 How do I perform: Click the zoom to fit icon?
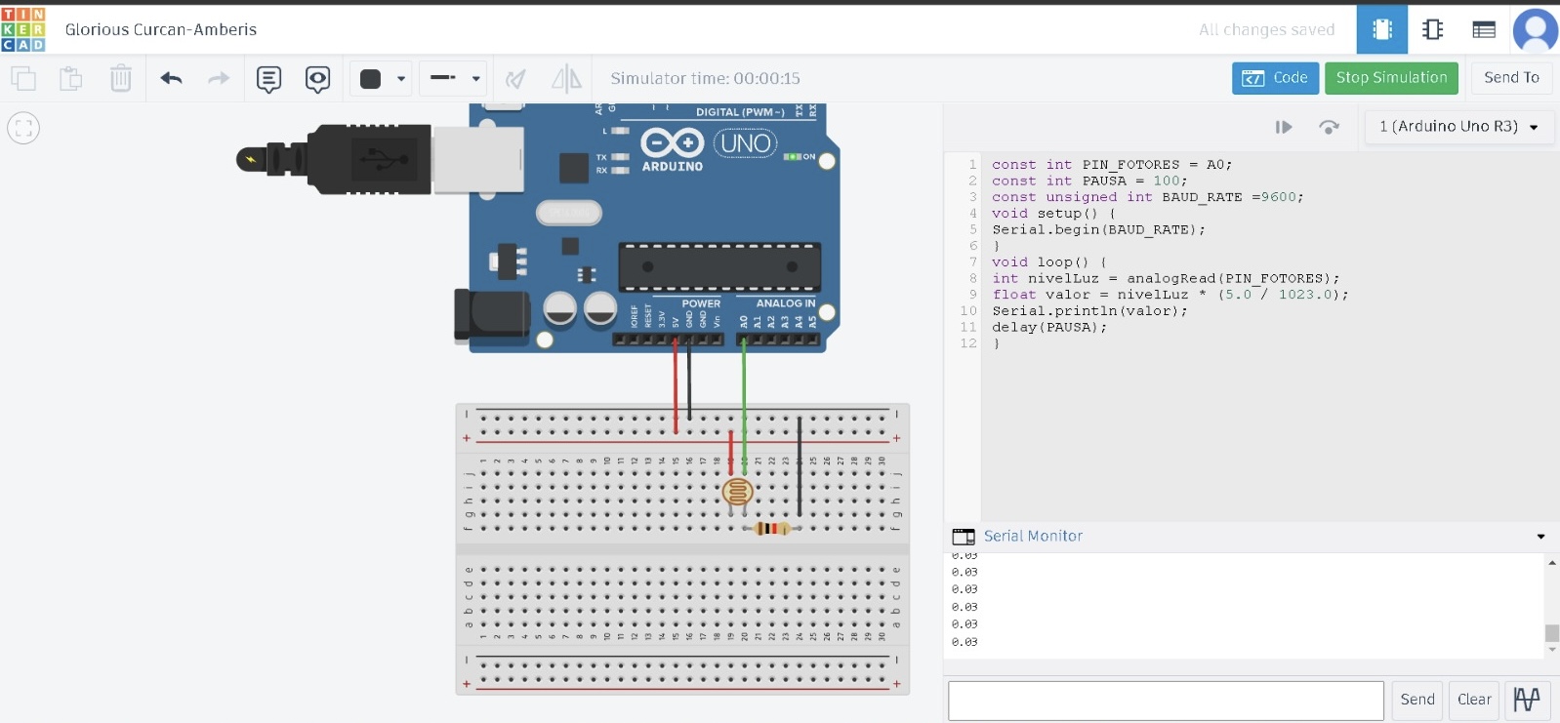tap(23, 128)
